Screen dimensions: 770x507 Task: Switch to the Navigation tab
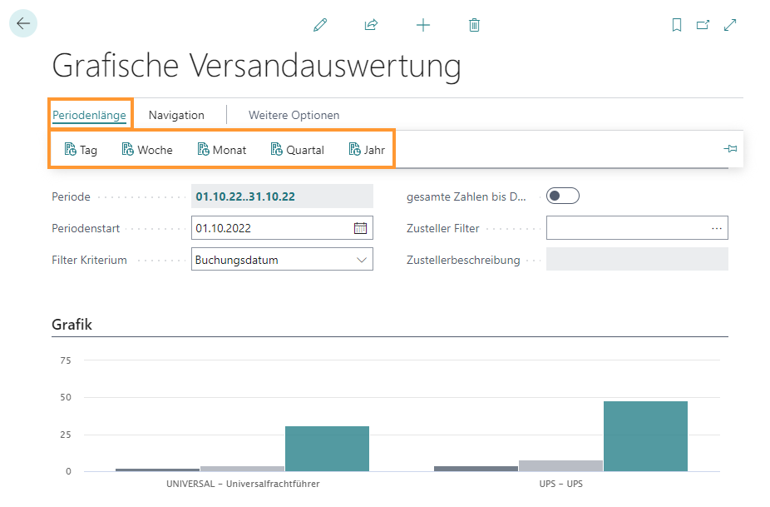[x=176, y=115]
